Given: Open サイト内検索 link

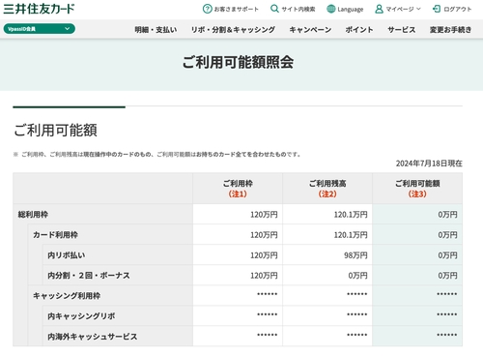Looking at the screenshot, I should click(298, 9).
